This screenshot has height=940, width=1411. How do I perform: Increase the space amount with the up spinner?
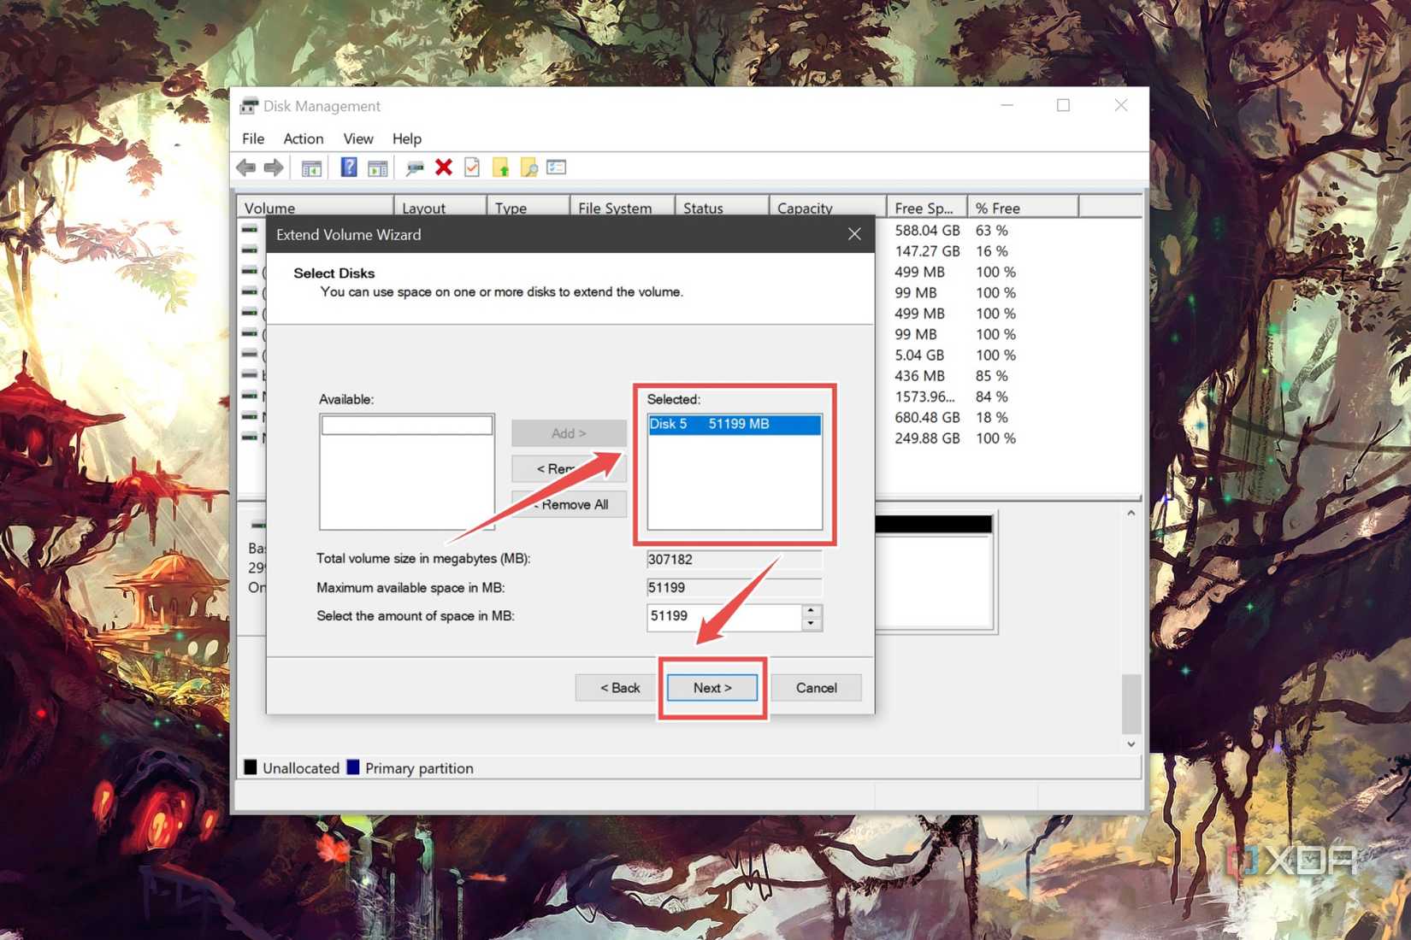pyautogui.click(x=811, y=610)
